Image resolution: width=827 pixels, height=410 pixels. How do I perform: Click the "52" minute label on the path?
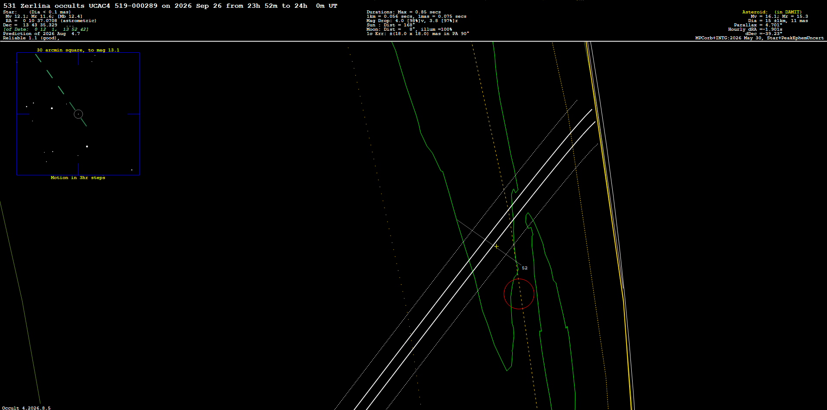click(x=525, y=268)
